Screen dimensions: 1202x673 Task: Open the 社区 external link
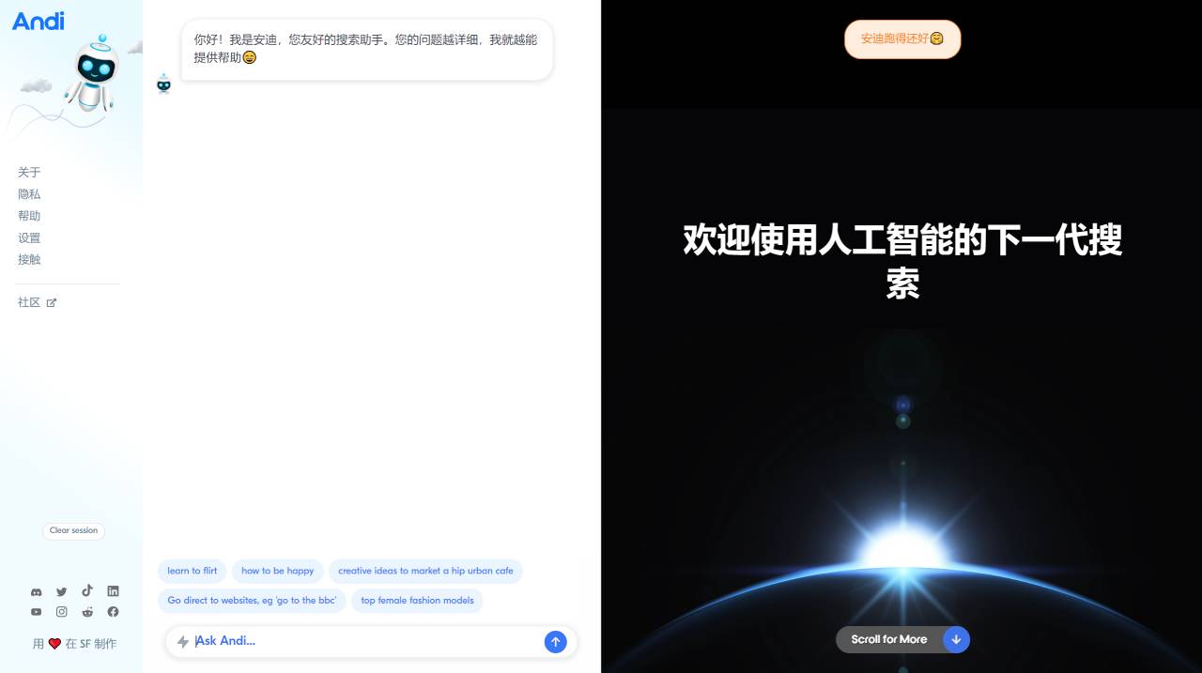(29, 301)
